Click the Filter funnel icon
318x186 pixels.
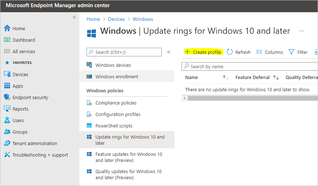tap(291, 52)
